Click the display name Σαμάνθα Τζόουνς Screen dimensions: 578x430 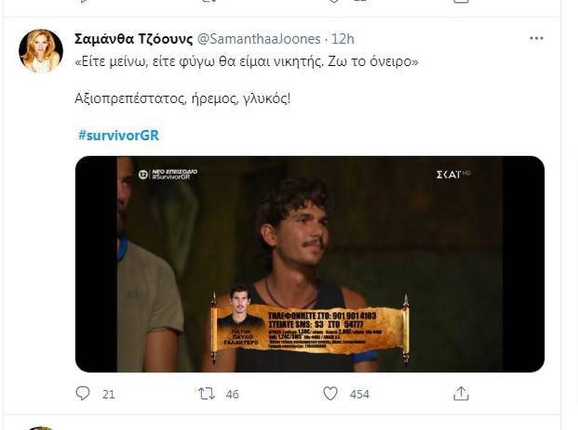pyautogui.click(x=133, y=39)
